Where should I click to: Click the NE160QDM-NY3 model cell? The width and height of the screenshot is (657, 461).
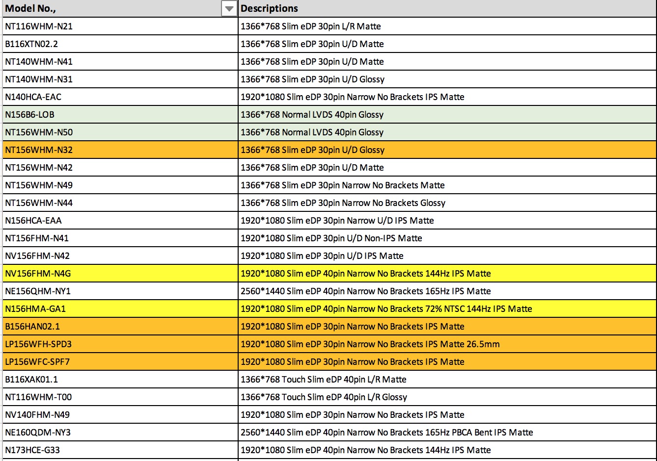coord(120,433)
